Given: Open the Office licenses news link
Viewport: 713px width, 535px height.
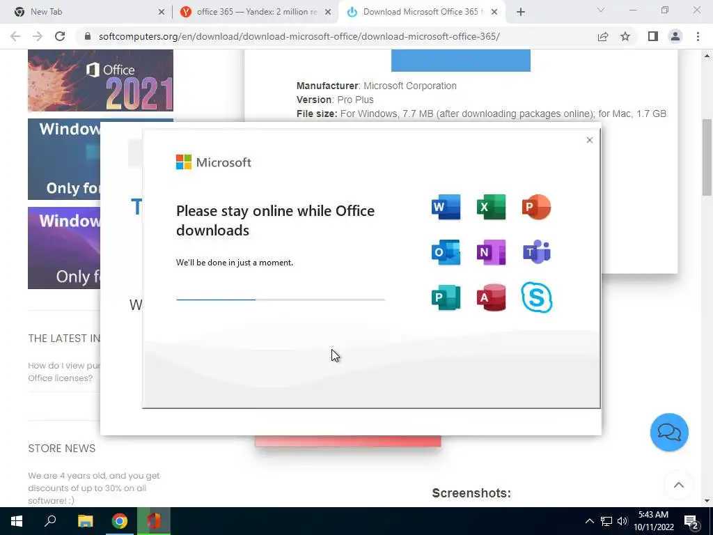Looking at the screenshot, I should tap(64, 372).
